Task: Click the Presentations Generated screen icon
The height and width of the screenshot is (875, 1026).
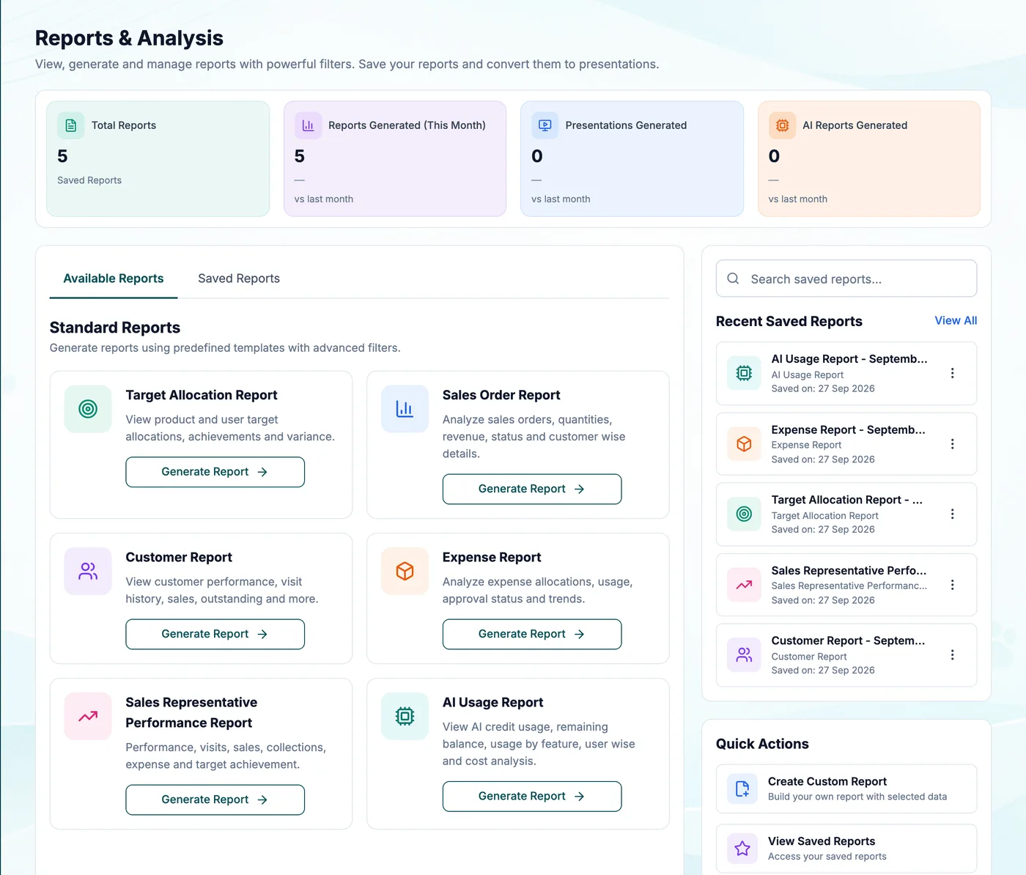Action: tap(545, 125)
